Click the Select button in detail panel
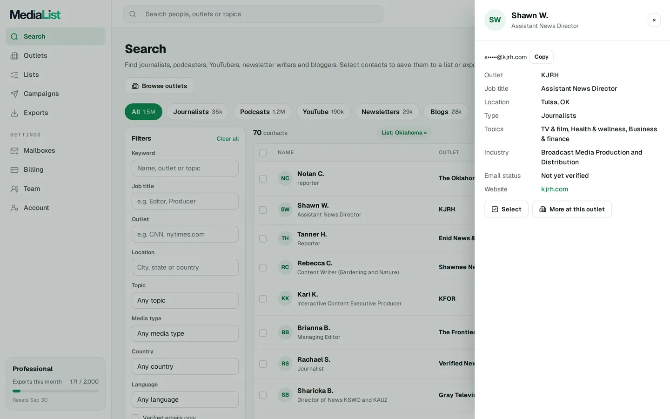This screenshot has height=419, width=670. pos(506,209)
